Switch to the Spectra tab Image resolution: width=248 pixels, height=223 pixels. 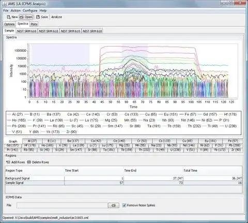(x=23, y=24)
